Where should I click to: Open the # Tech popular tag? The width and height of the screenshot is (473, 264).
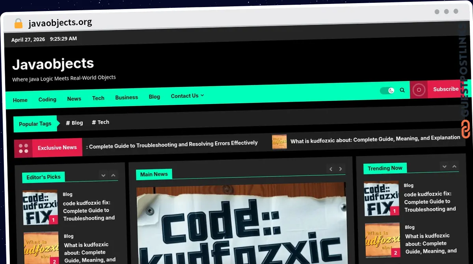tap(101, 122)
